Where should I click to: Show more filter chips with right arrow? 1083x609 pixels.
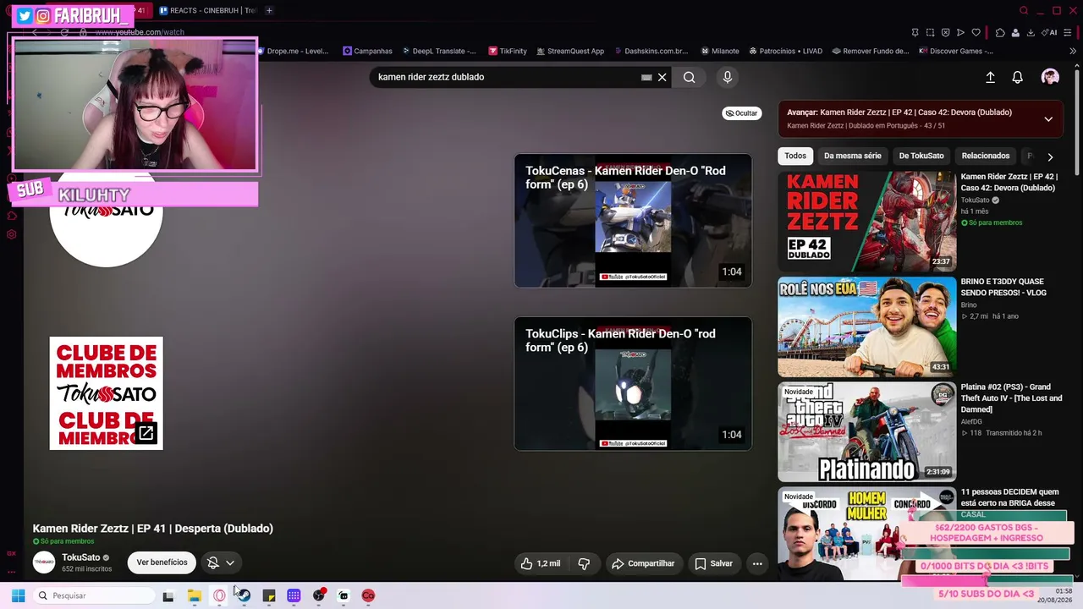pos(1050,156)
